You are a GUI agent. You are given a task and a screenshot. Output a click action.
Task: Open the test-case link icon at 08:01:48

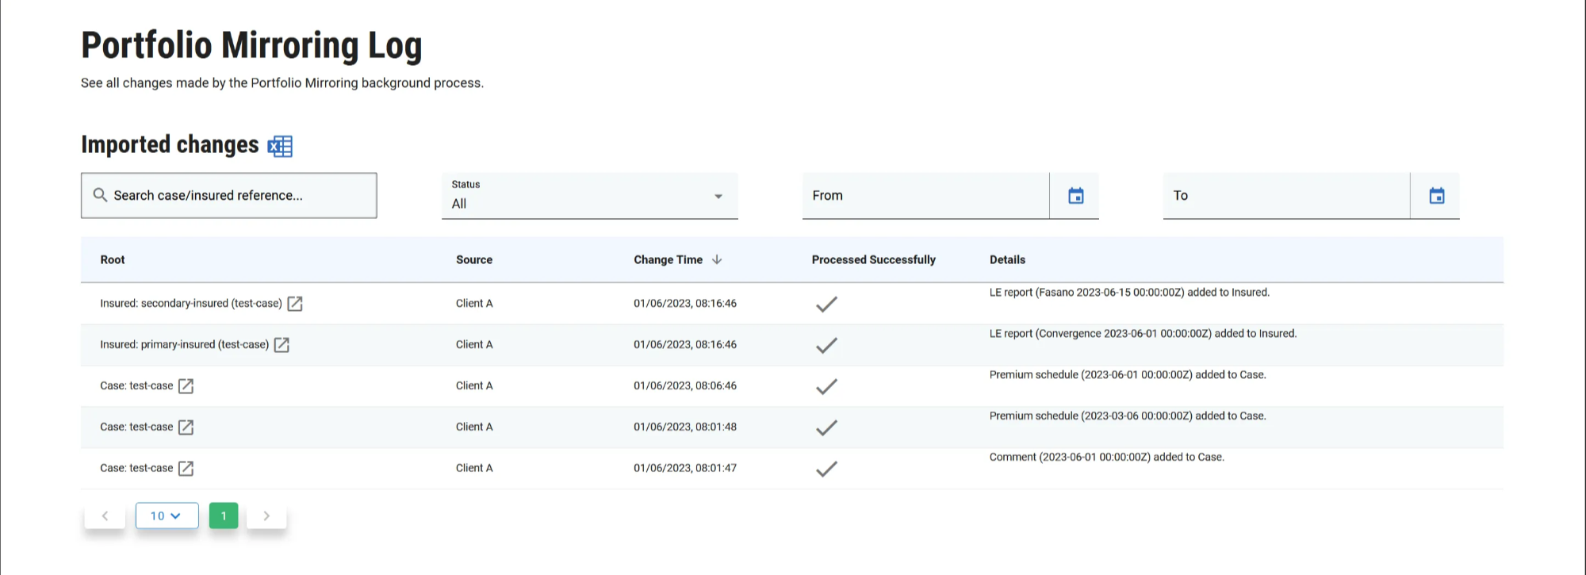click(x=186, y=427)
